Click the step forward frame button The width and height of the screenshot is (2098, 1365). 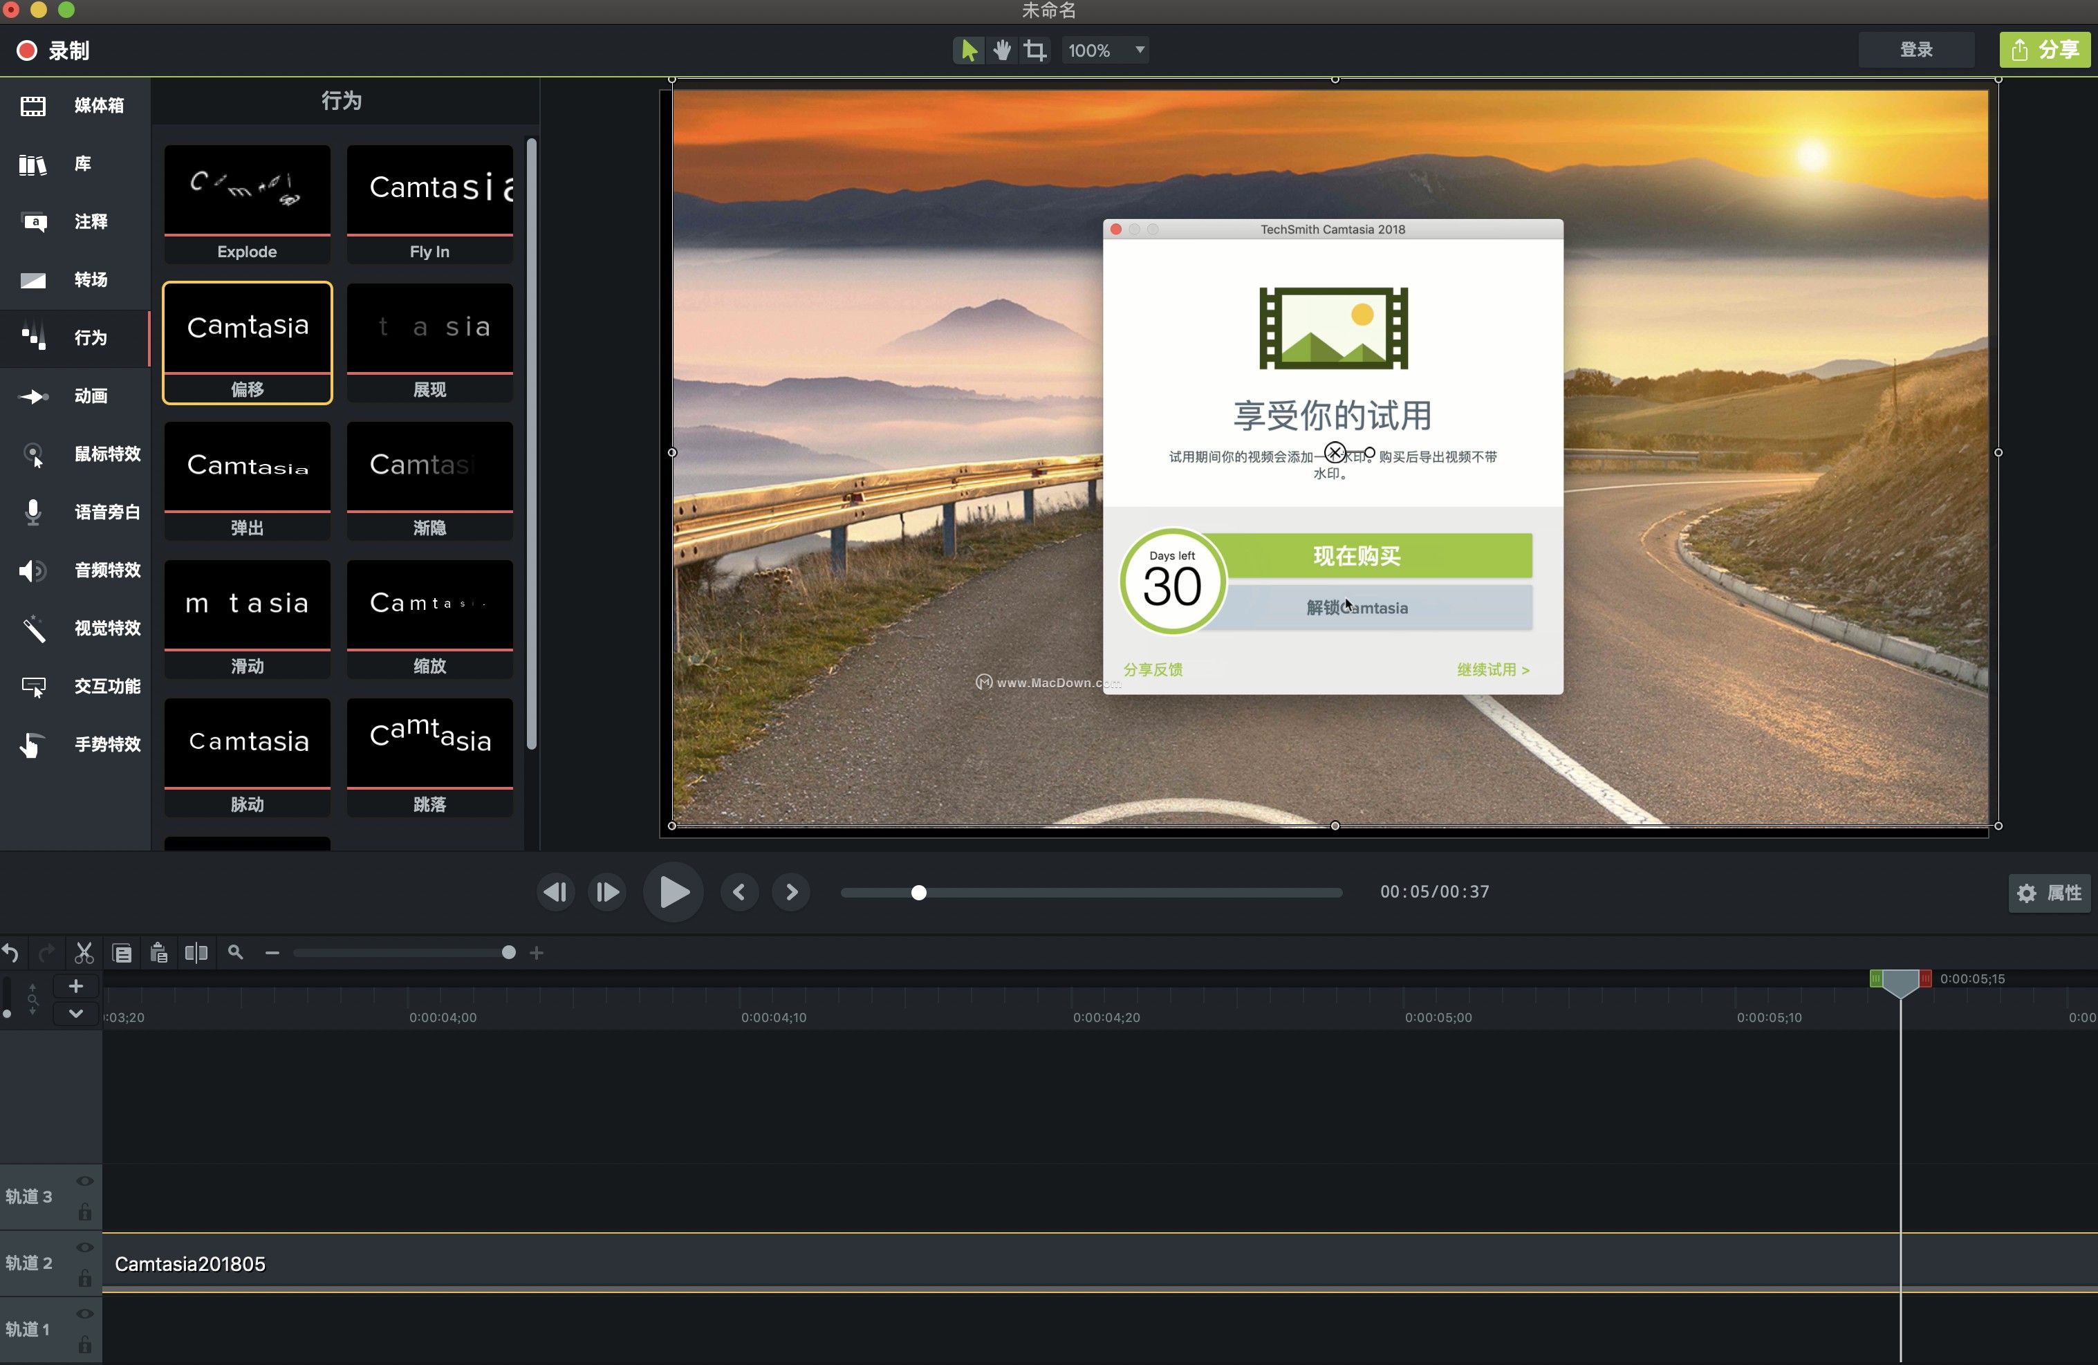(x=607, y=892)
